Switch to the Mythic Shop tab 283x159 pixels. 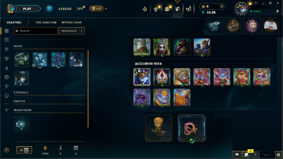pyautogui.click(x=72, y=22)
